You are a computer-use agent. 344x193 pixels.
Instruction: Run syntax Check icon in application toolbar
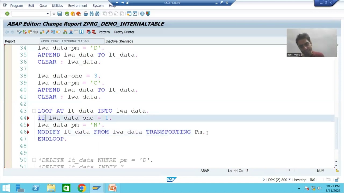tap(42, 32)
